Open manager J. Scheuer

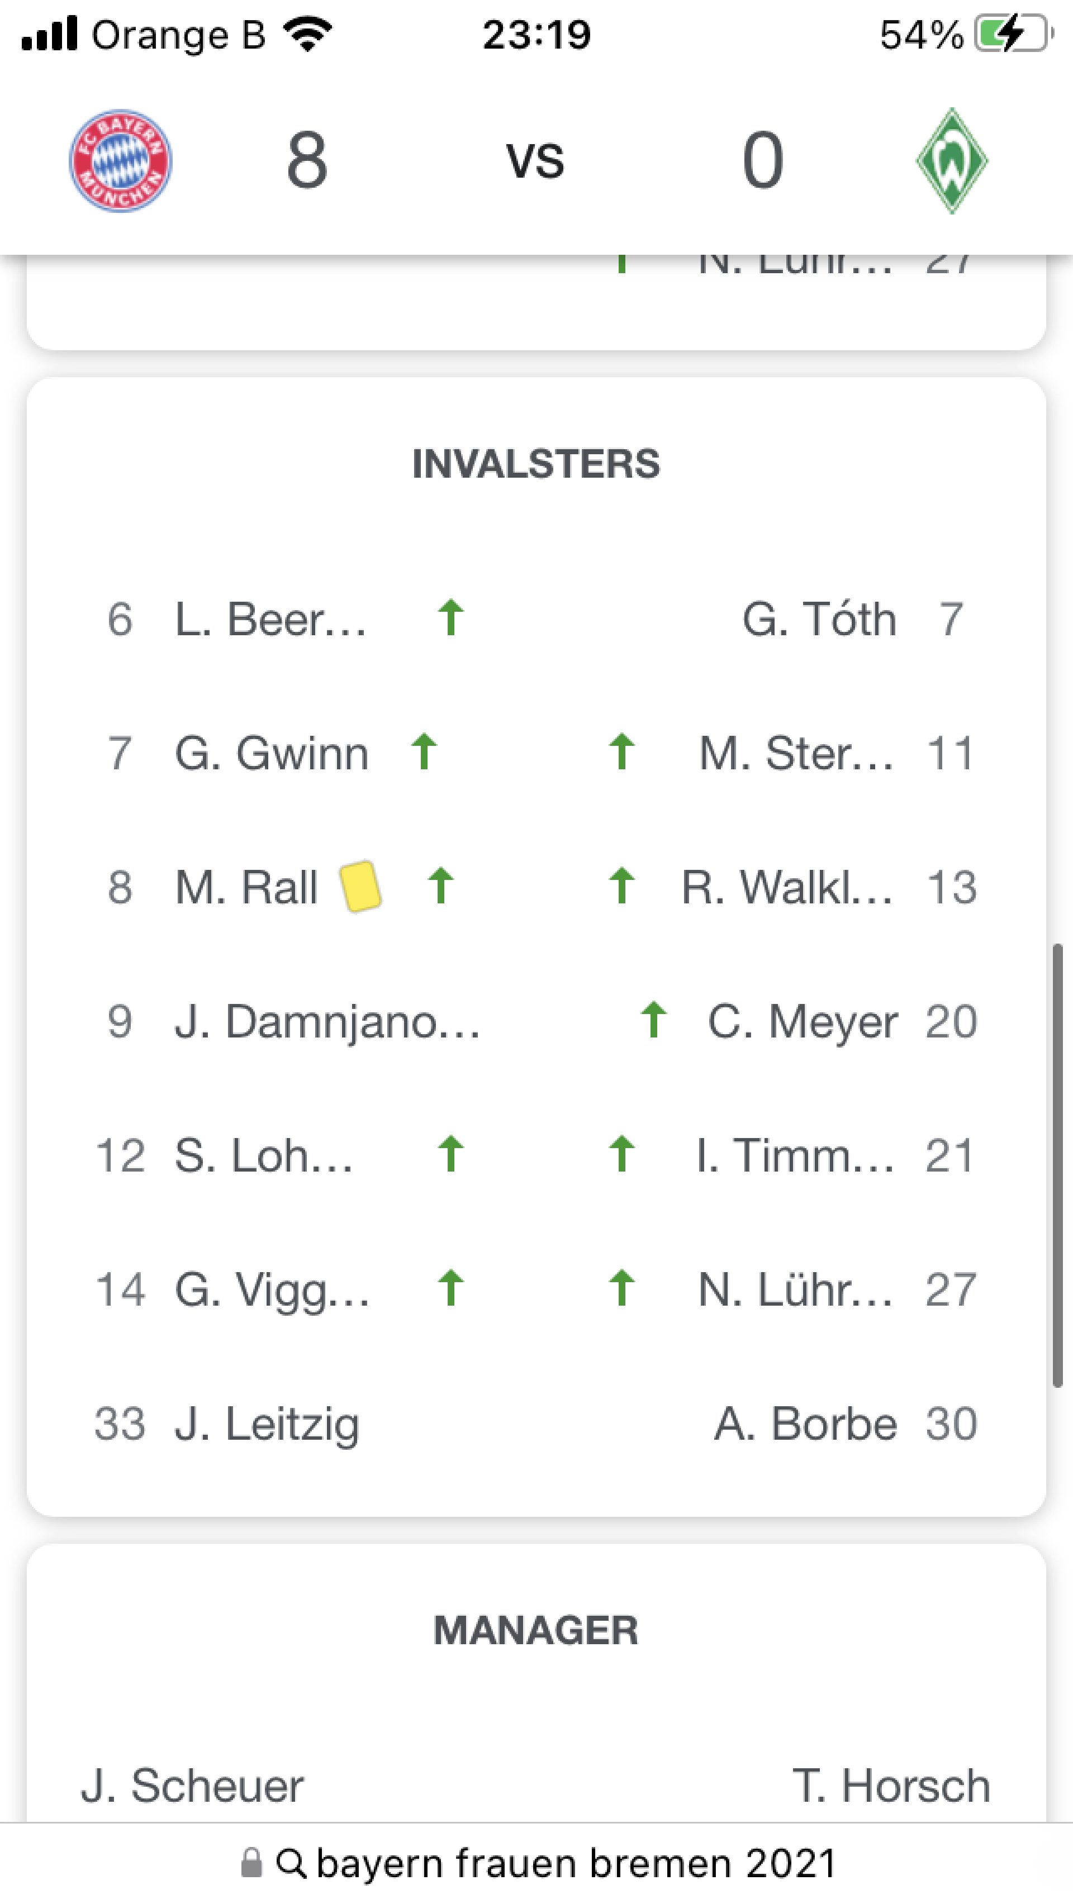click(192, 1786)
